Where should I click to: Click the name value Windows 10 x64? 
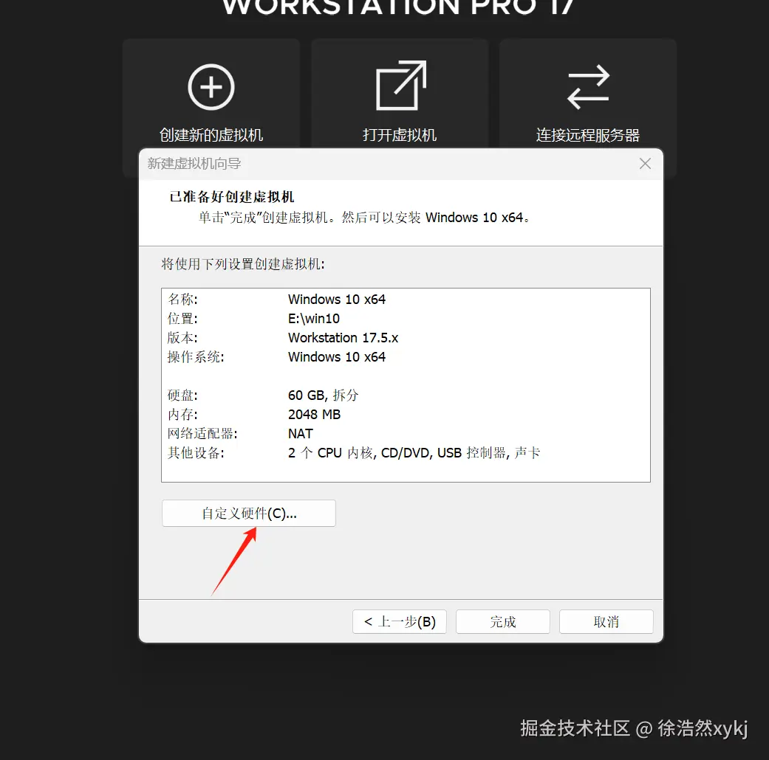(337, 300)
